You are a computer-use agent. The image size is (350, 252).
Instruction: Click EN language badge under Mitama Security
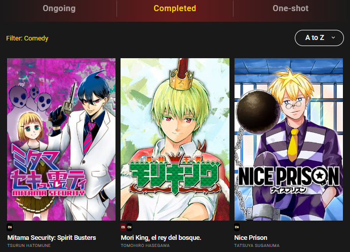(10, 227)
